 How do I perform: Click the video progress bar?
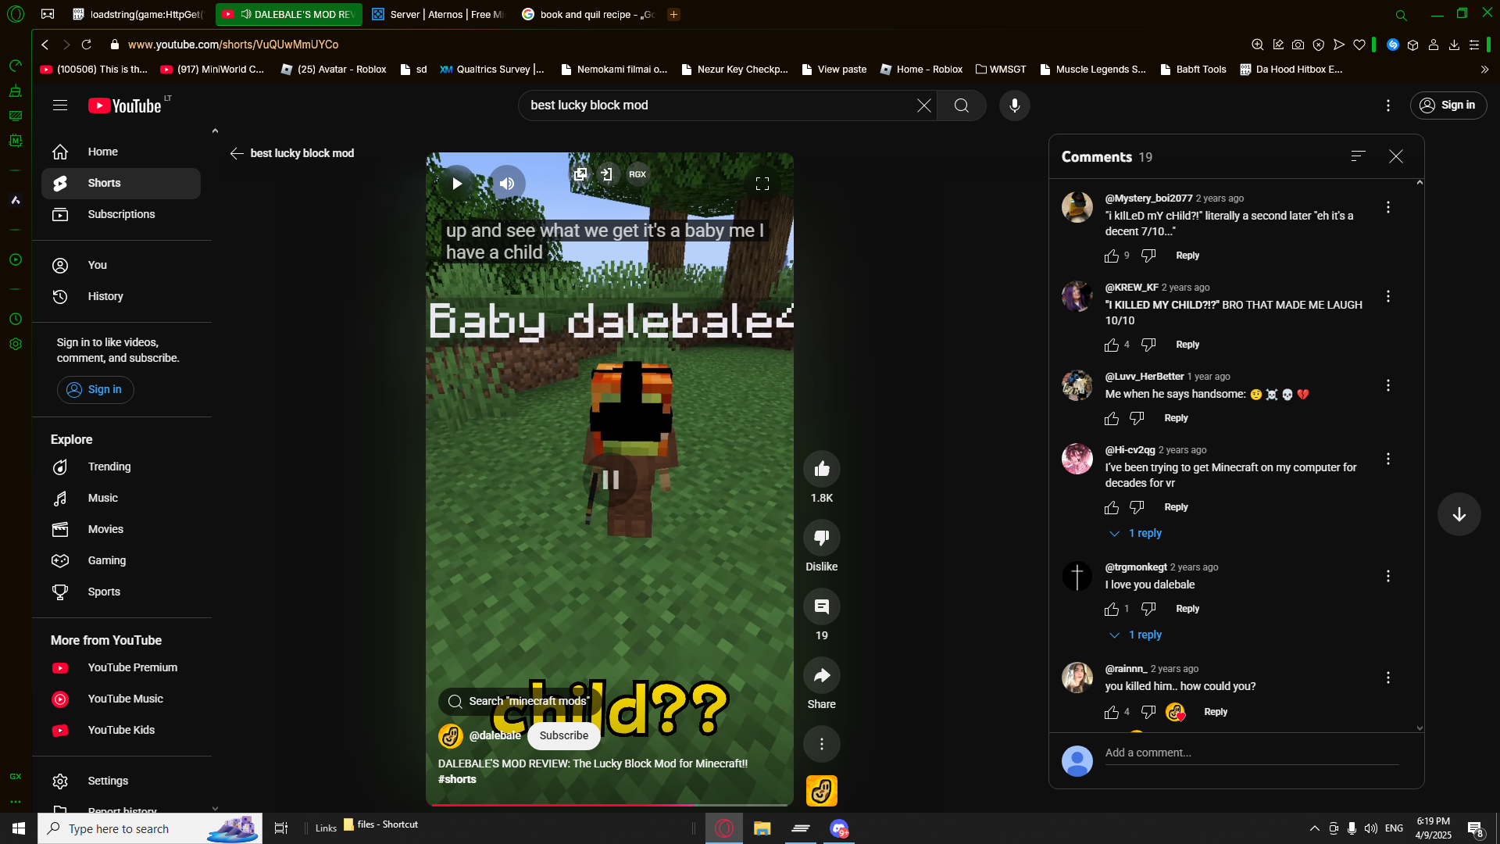tap(609, 805)
